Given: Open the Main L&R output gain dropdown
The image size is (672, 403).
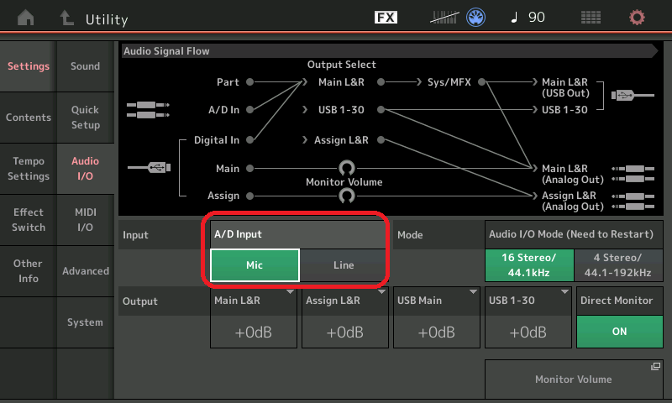Looking at the screenshot, I should [x=254, y=317].
